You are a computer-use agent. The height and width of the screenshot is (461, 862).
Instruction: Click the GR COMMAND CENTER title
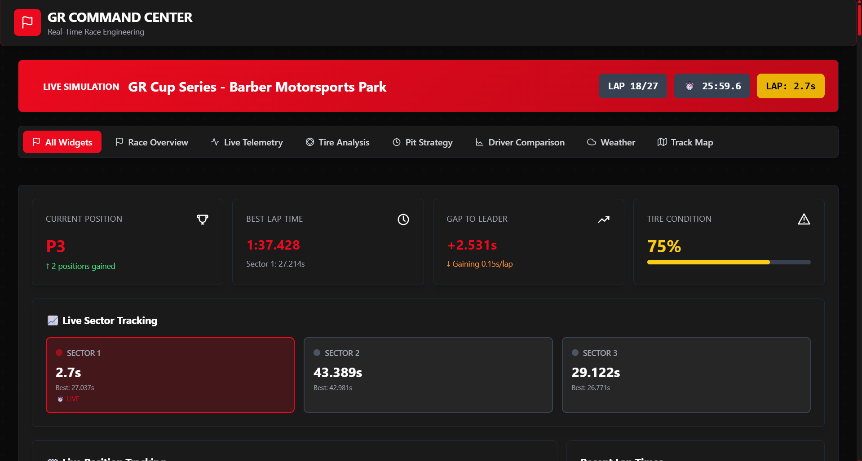(x=120, y=18)
